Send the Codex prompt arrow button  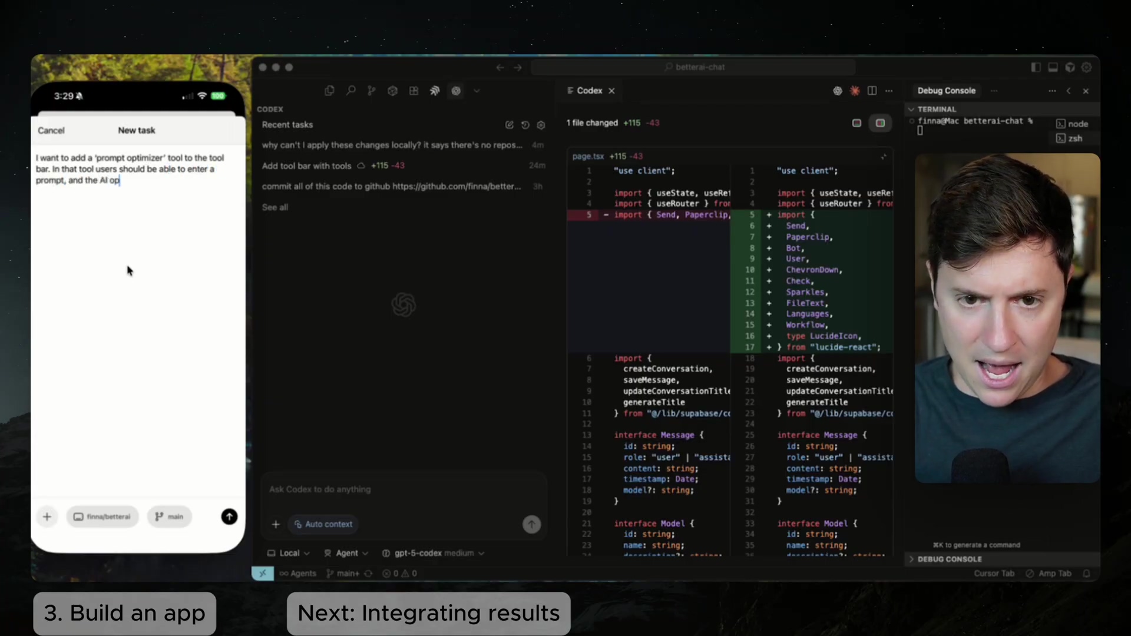click(x=531, y=524)
